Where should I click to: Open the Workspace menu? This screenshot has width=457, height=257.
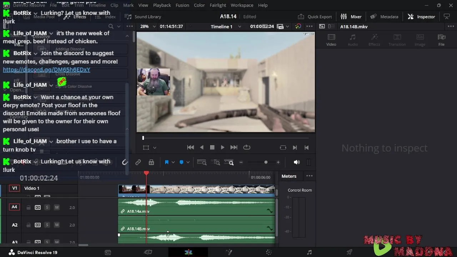click(242, 5)
